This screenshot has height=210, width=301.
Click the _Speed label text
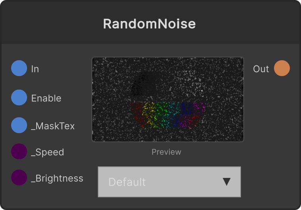click(47, 152)
